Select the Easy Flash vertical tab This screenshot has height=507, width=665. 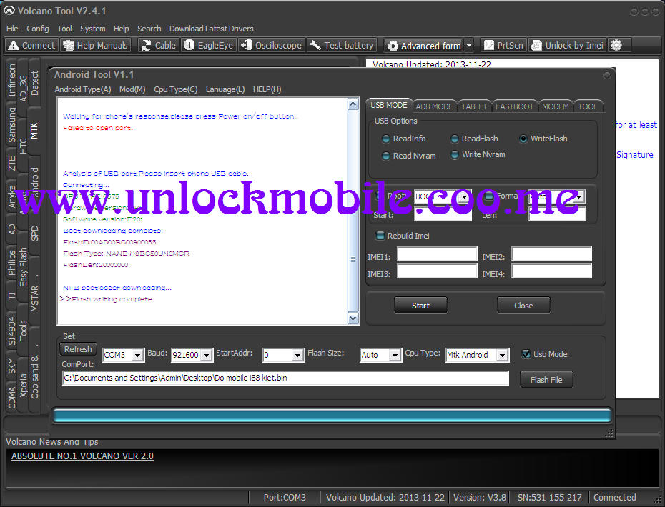tap(23, 267)
